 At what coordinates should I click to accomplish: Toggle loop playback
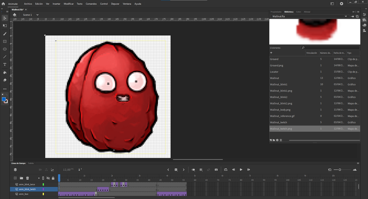coord(226,170)
